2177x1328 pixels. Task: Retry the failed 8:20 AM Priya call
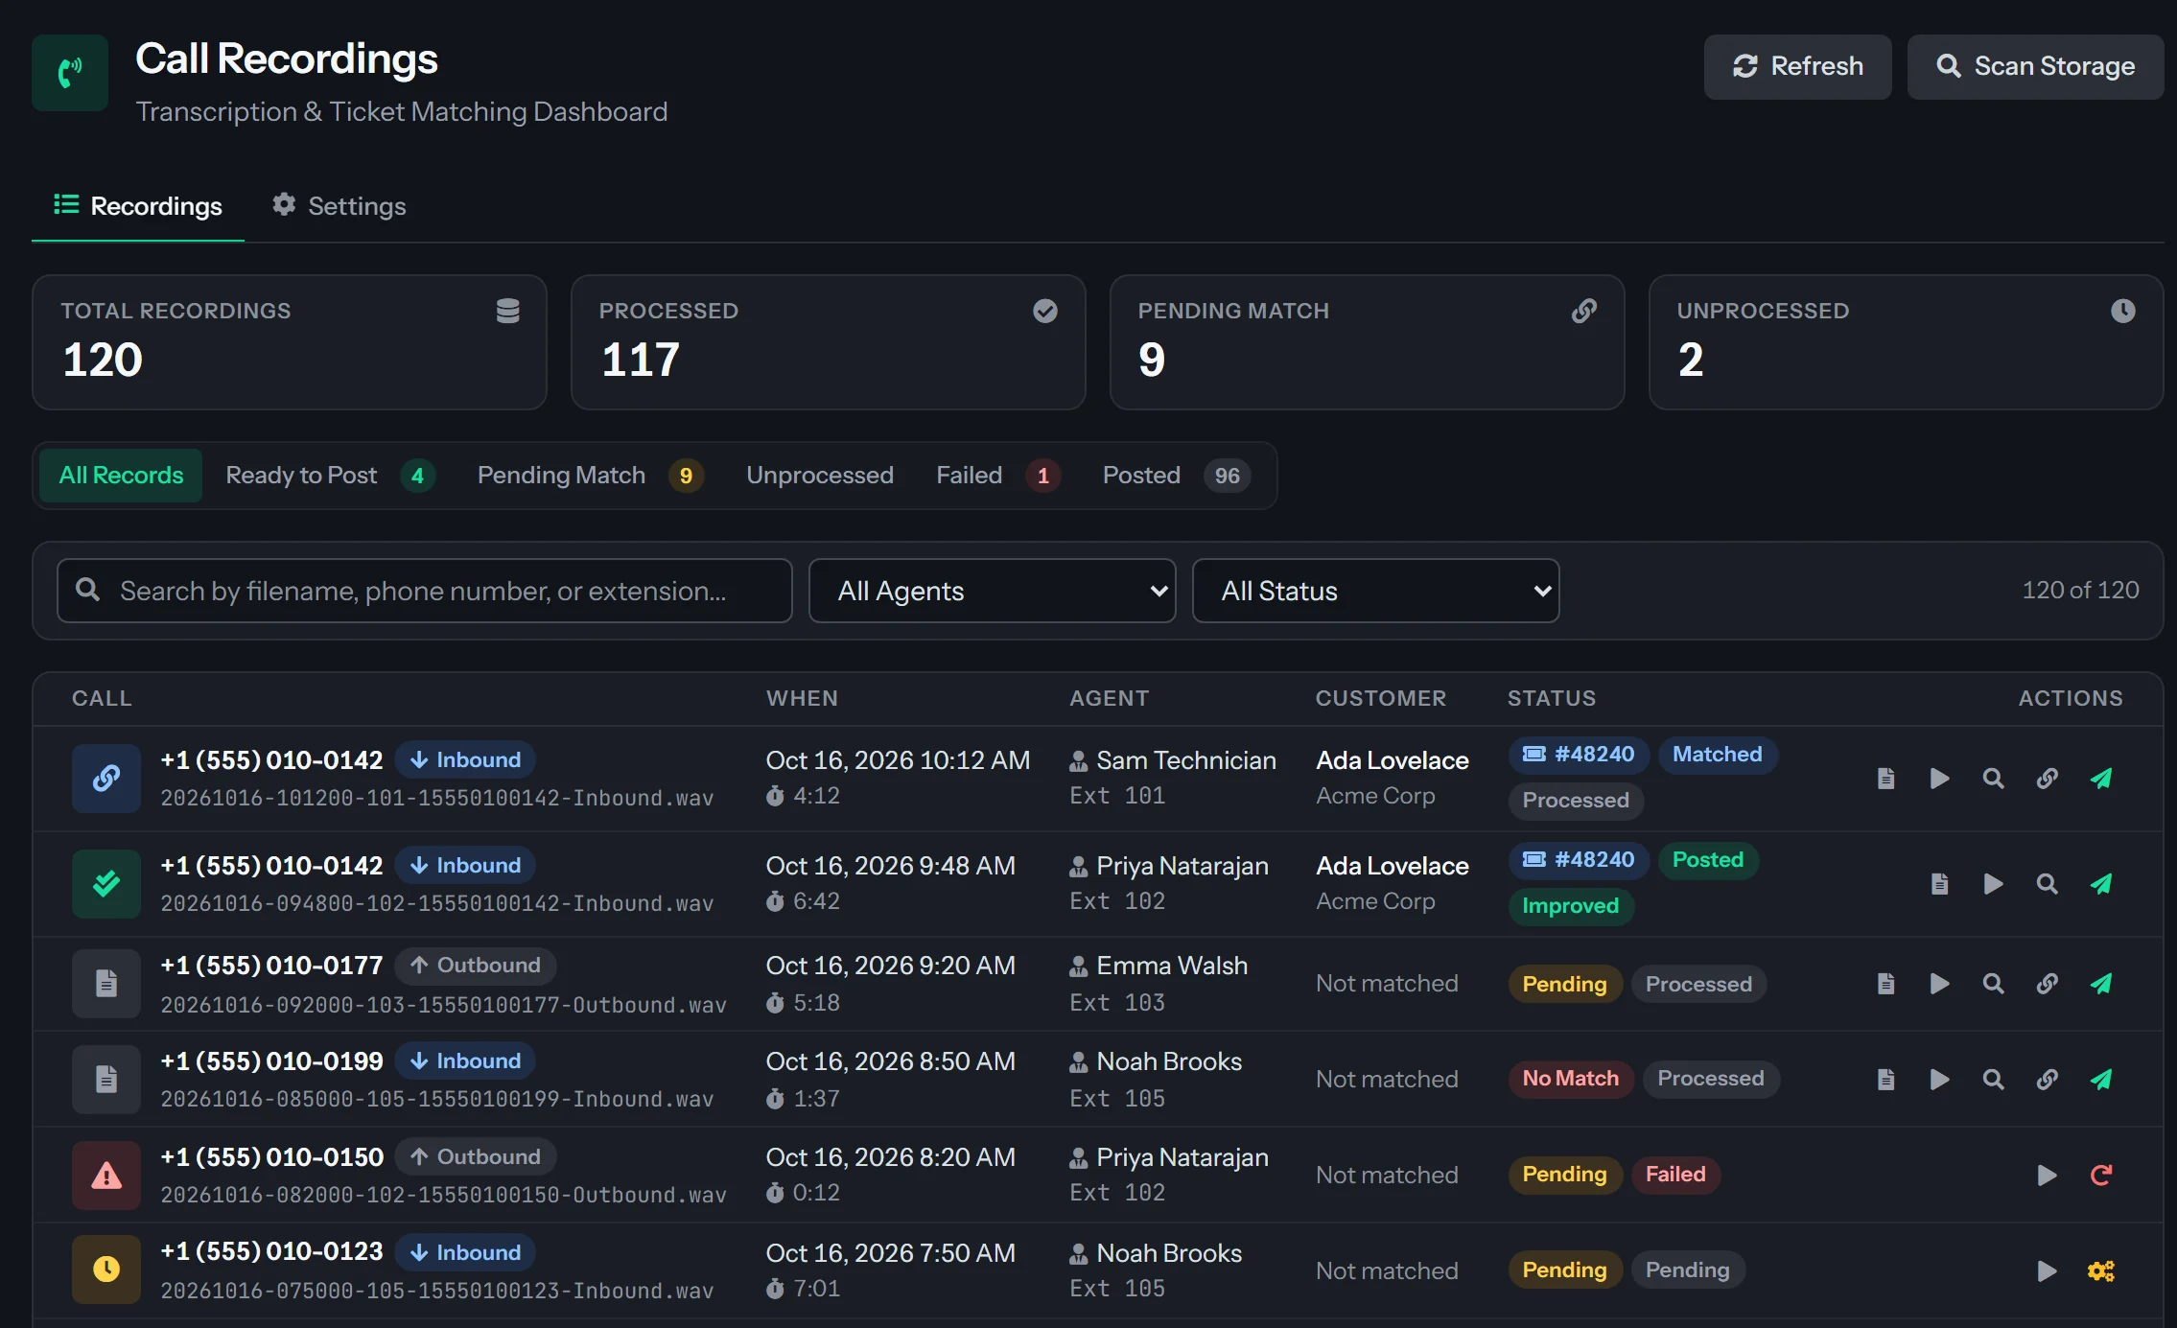point(2100,1176)
